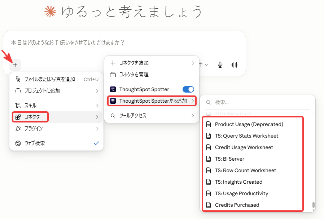Open ツールアクセス menu entry
This screenshot has width=324, height=219.
(x=152, y=116)
